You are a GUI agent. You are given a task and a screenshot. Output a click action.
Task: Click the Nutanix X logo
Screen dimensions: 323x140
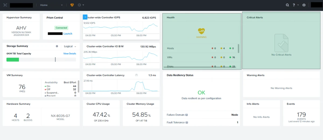(x=5, y=5)
